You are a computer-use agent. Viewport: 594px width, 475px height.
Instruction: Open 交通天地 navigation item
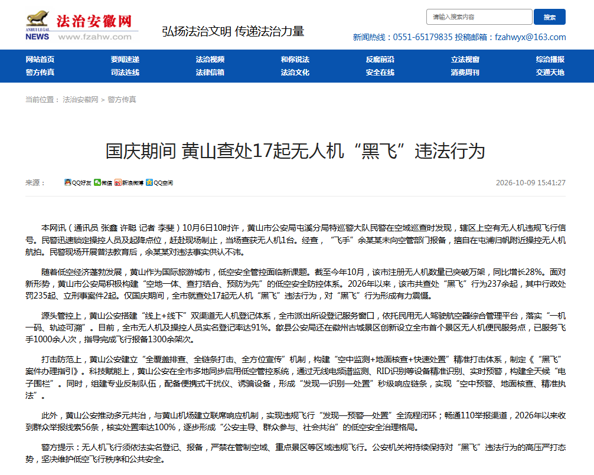click(x=550, y=73)
